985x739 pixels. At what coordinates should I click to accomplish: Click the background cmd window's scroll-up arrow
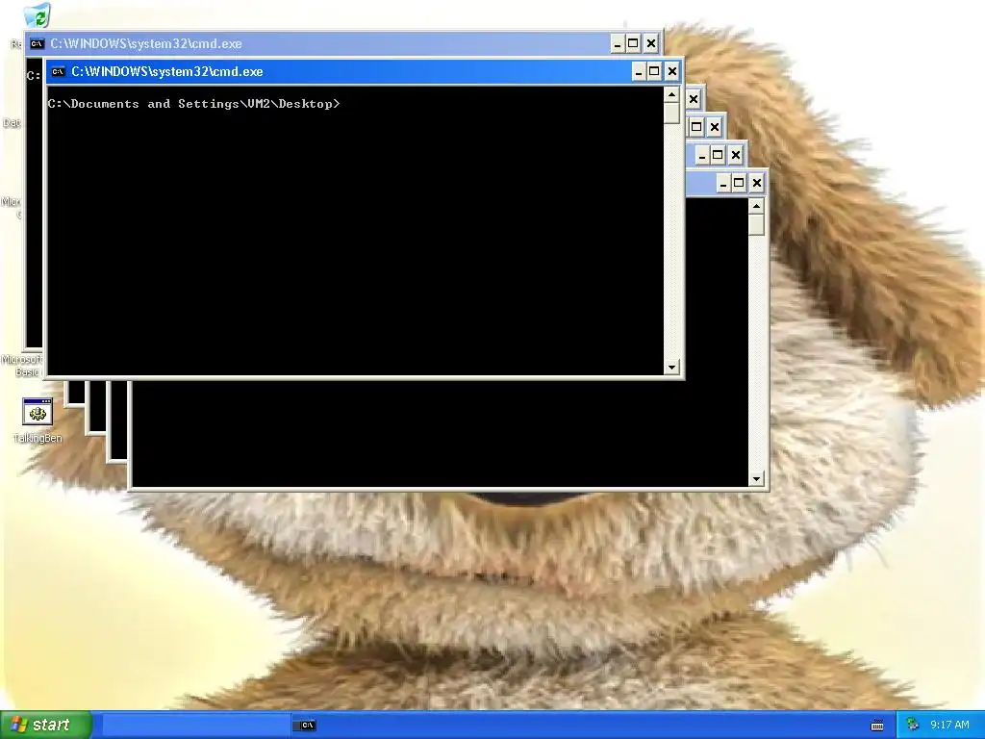756,207
